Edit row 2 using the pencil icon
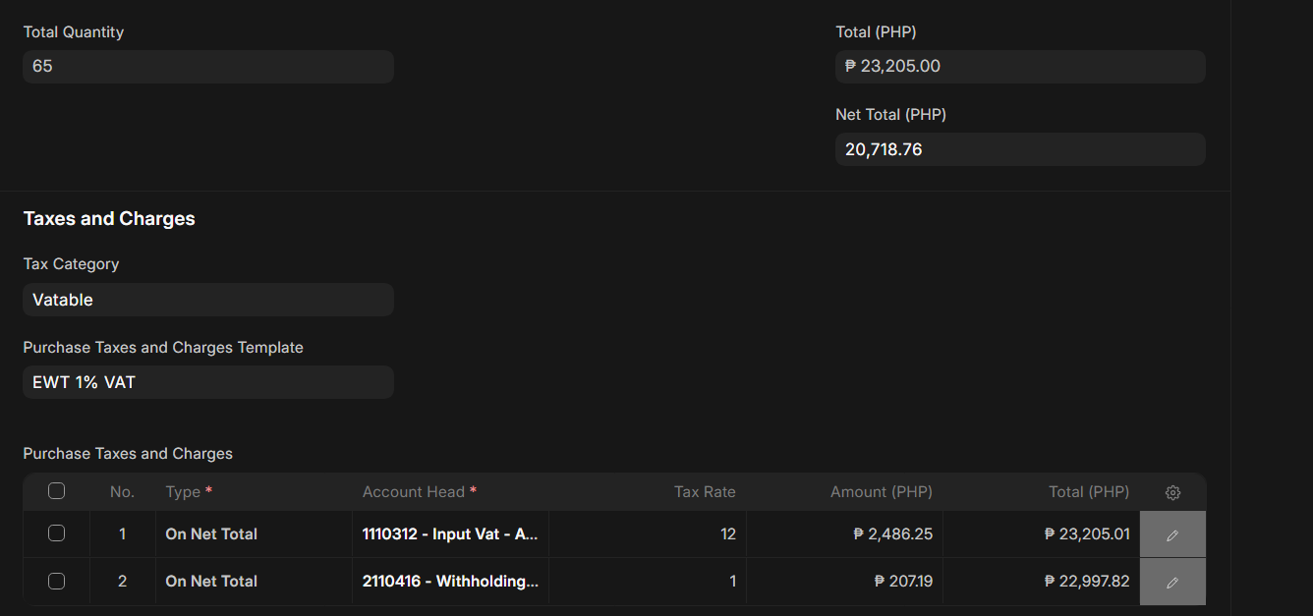The image size is (1313, 616). tap(1171, 582)
